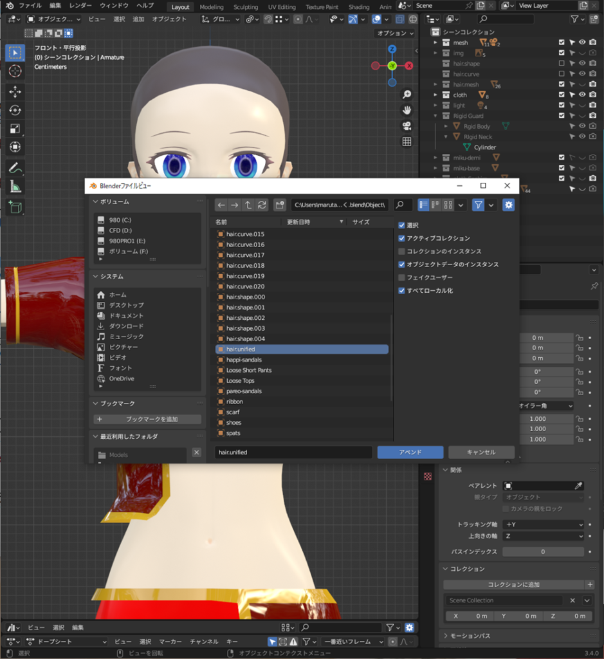Switch file browser to thumbnail display

click(448, 205)
